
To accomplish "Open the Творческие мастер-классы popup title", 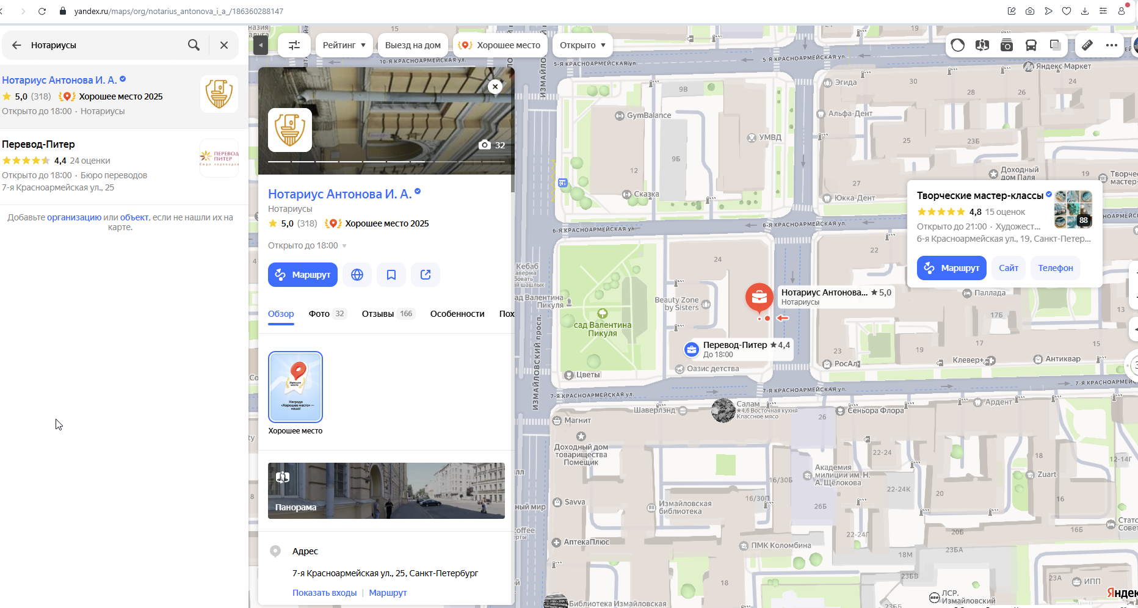I will (980, 195).
